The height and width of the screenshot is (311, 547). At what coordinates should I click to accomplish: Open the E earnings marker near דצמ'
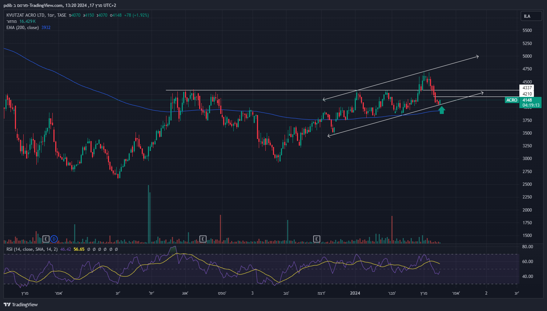pyautogui.click(x=317, y=239)
